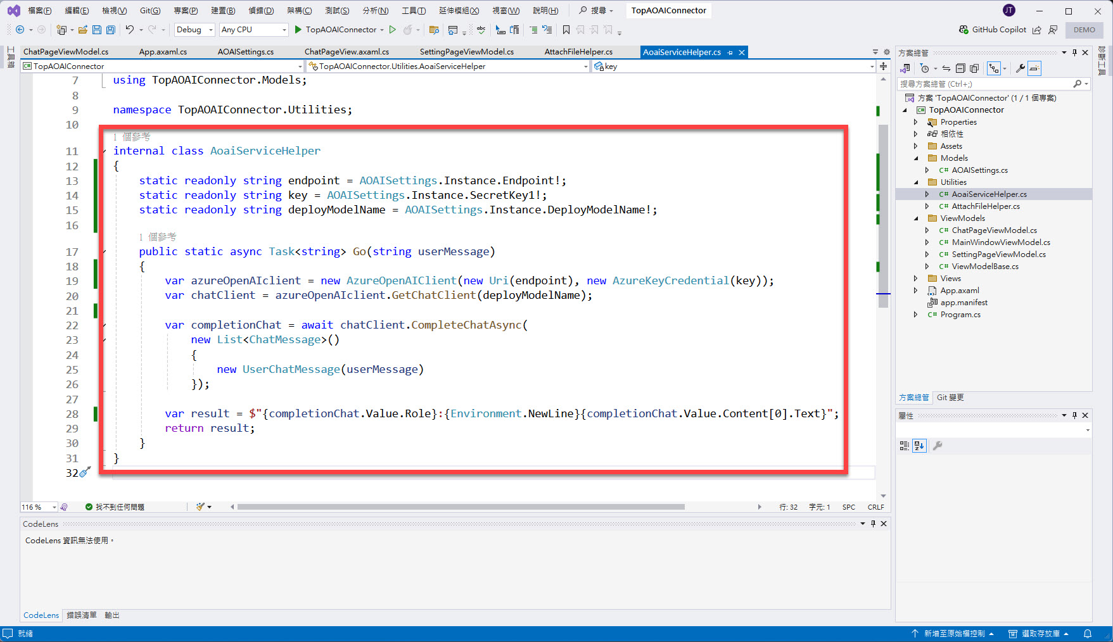Screen dimensions: 1113x642
Task: Click the abc spell checker icon
Action: [481, 30]
